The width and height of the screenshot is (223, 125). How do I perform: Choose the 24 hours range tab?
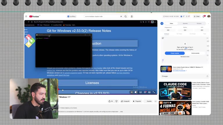167,34
